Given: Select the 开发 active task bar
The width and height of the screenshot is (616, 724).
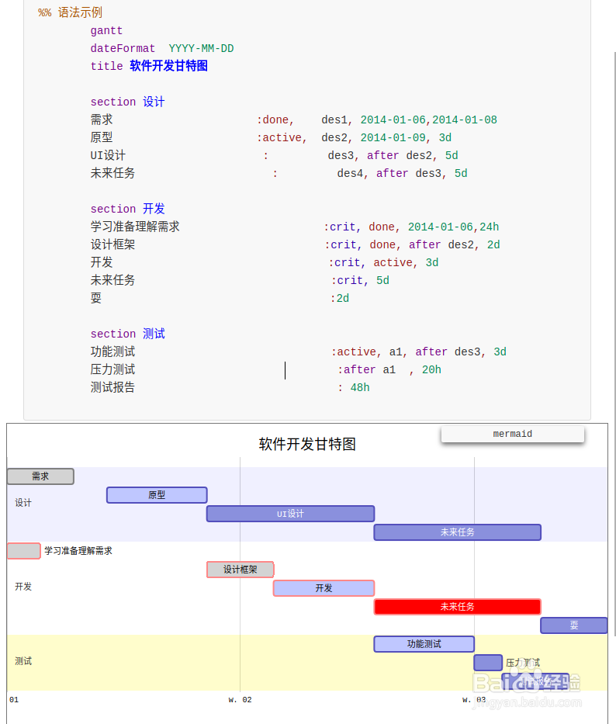Looking at the screenshot, I should [324, 588].
